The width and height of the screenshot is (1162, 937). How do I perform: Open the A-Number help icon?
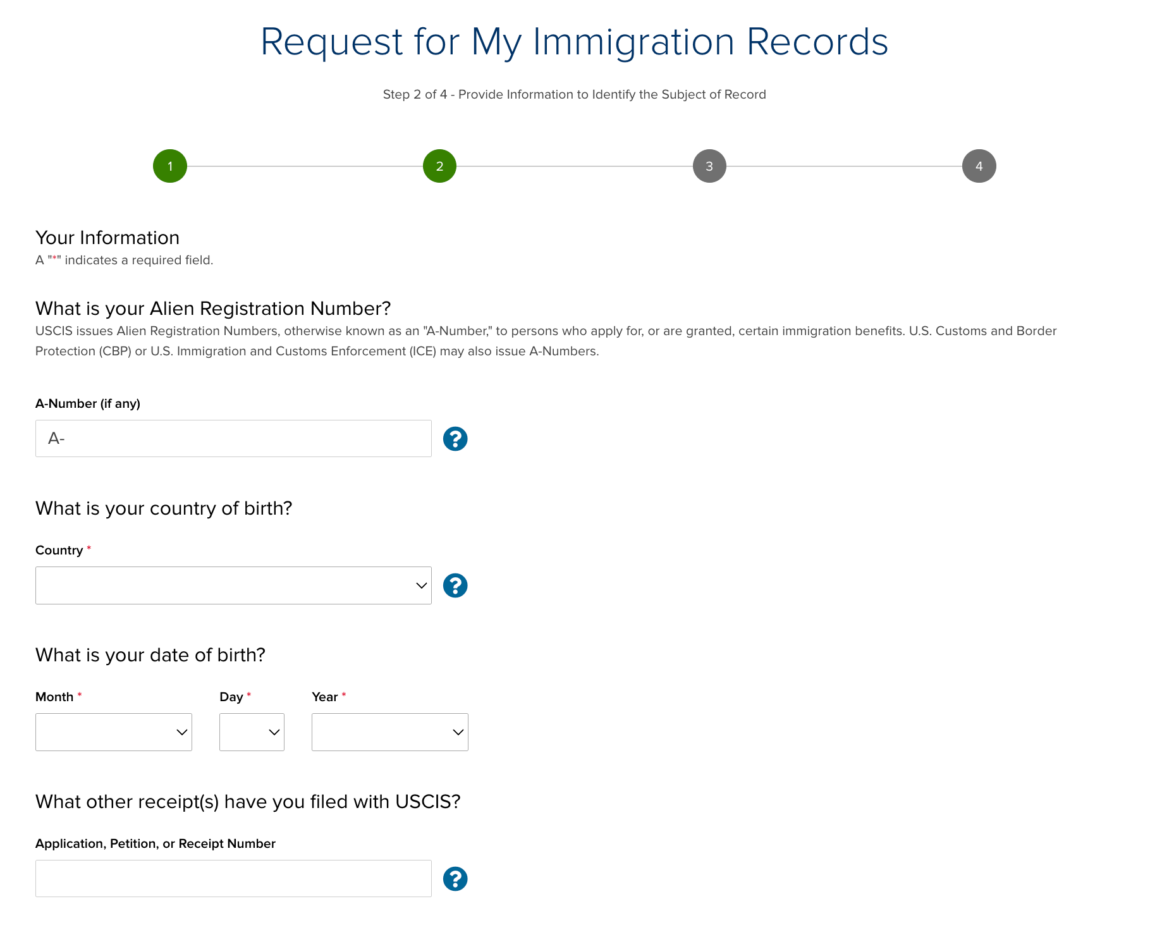(455, 439)
